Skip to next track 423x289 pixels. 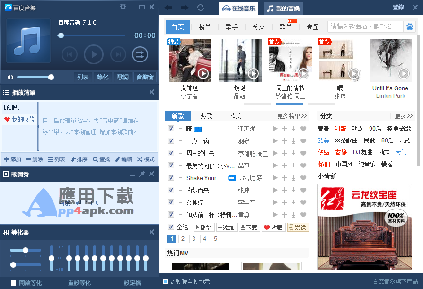tap(118, 54)
